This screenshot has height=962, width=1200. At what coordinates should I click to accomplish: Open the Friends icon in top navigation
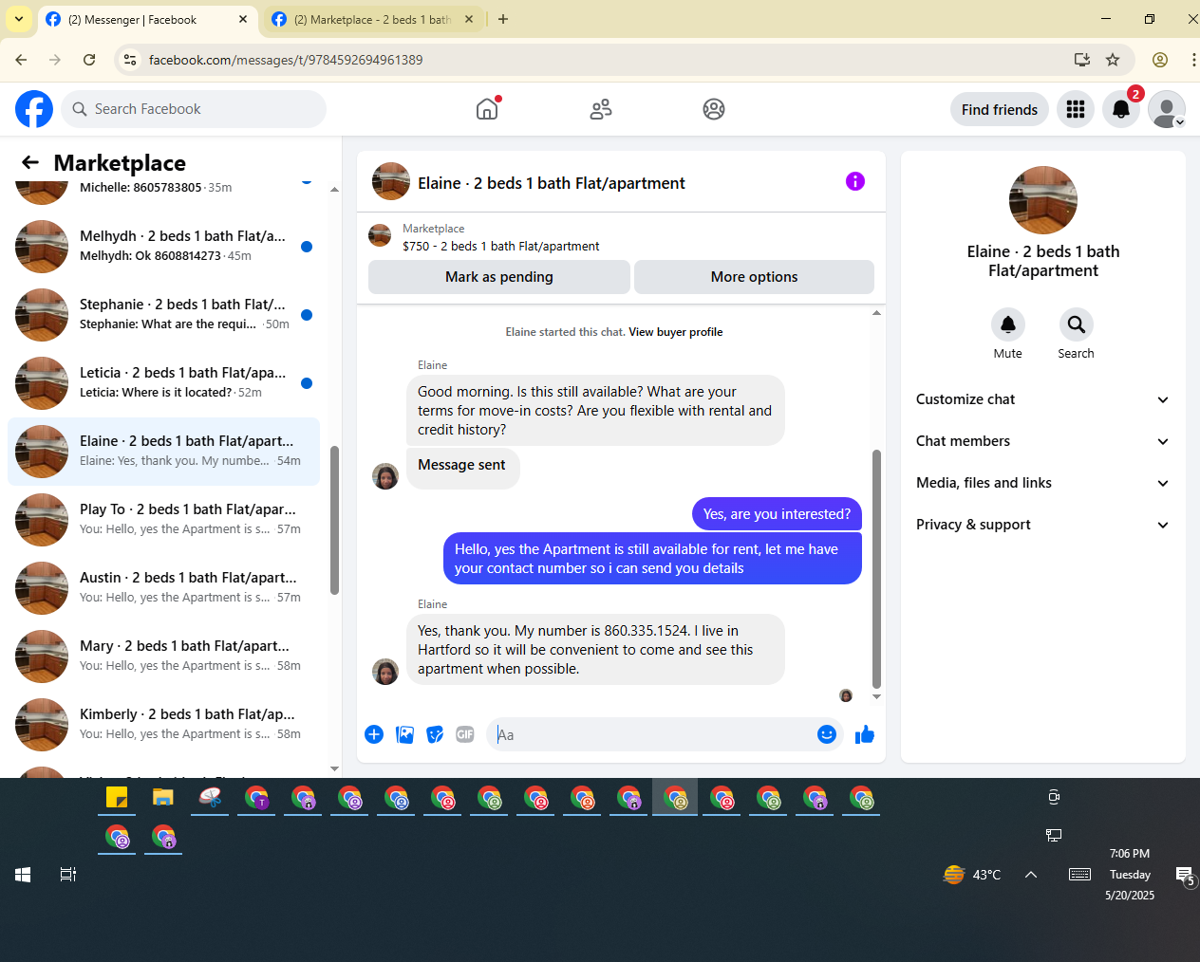601,109
